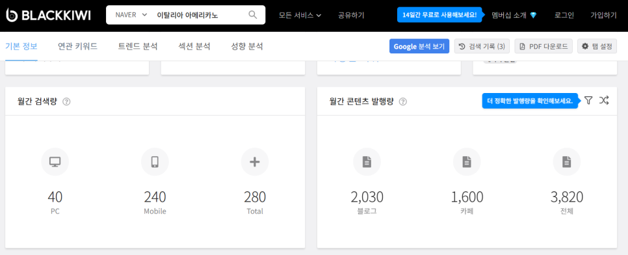Click the 블로그 document icon
This screenshot has width=628, height=255.
[x=367, y=162]
